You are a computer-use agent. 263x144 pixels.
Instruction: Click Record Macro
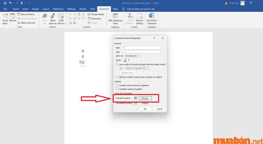pyautogui.click(x=26, y=14)
